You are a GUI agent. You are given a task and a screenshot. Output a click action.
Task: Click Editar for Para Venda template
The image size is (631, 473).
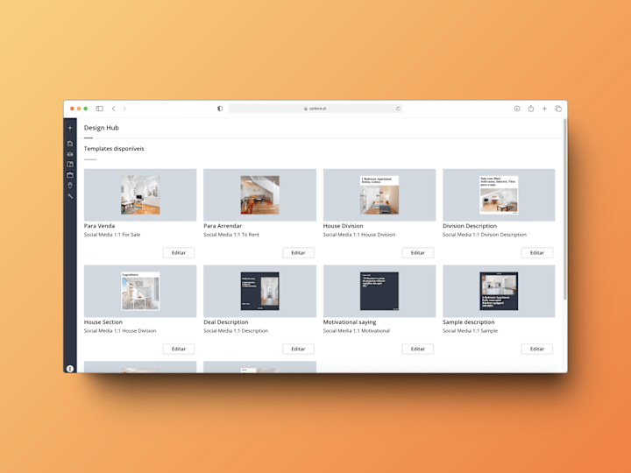(179, 252)
